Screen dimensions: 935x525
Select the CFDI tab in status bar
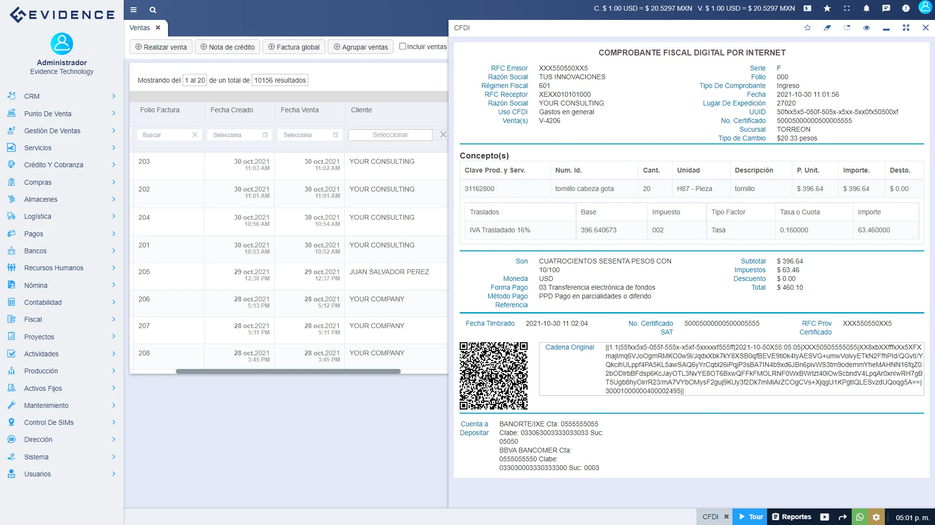[710, 517]
